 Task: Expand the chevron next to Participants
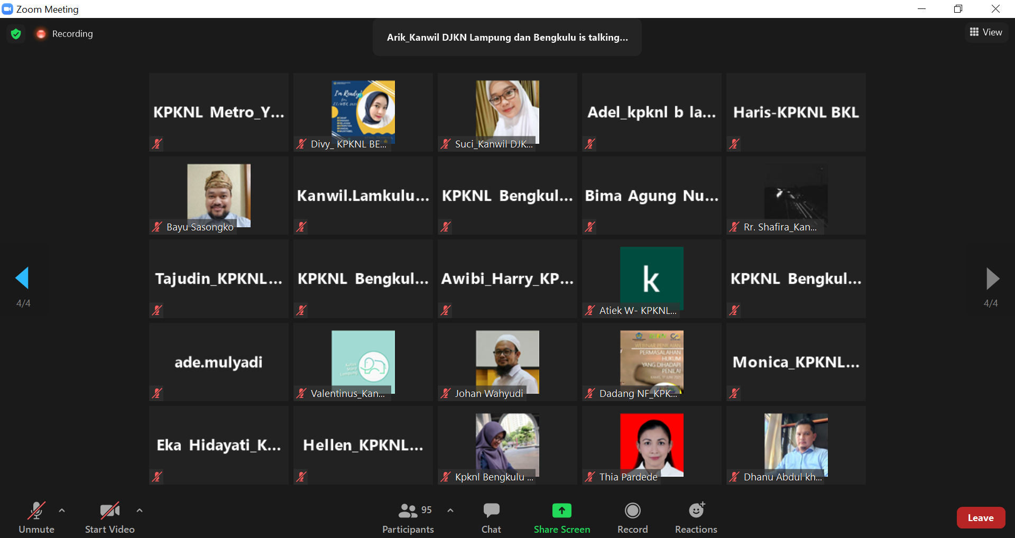(x=450, y=511)
